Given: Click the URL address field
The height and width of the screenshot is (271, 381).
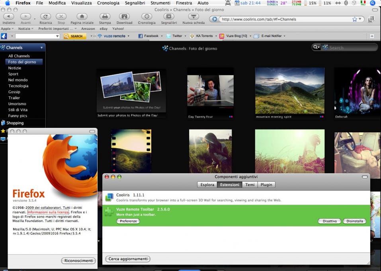Looking at the screenshot, I should coord(285,19).
